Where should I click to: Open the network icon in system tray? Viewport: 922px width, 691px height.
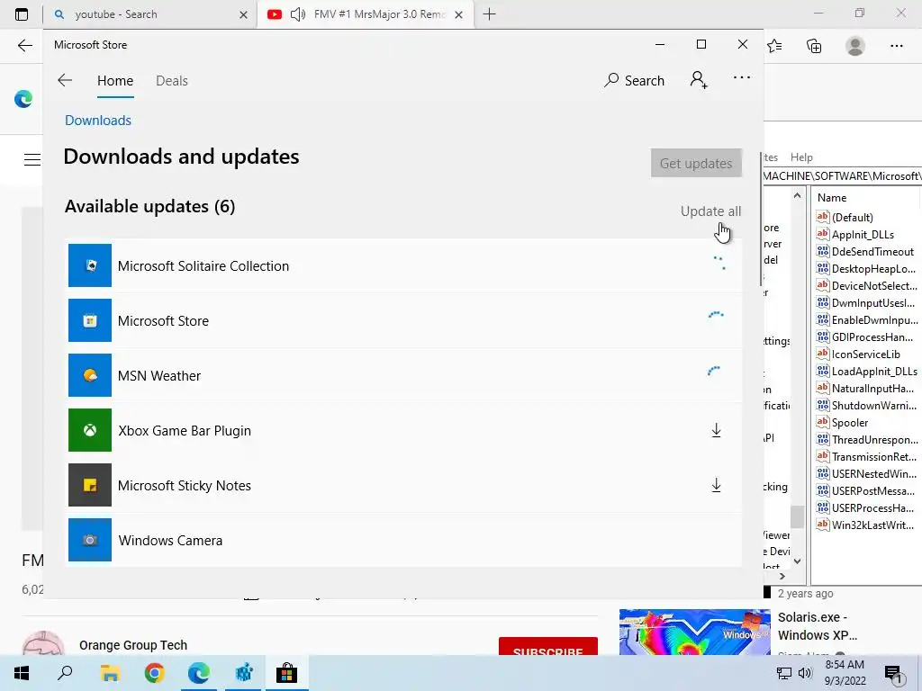[x=784, y=673]
